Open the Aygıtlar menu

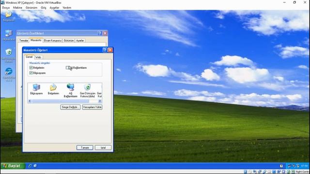[x=54, y=8]
